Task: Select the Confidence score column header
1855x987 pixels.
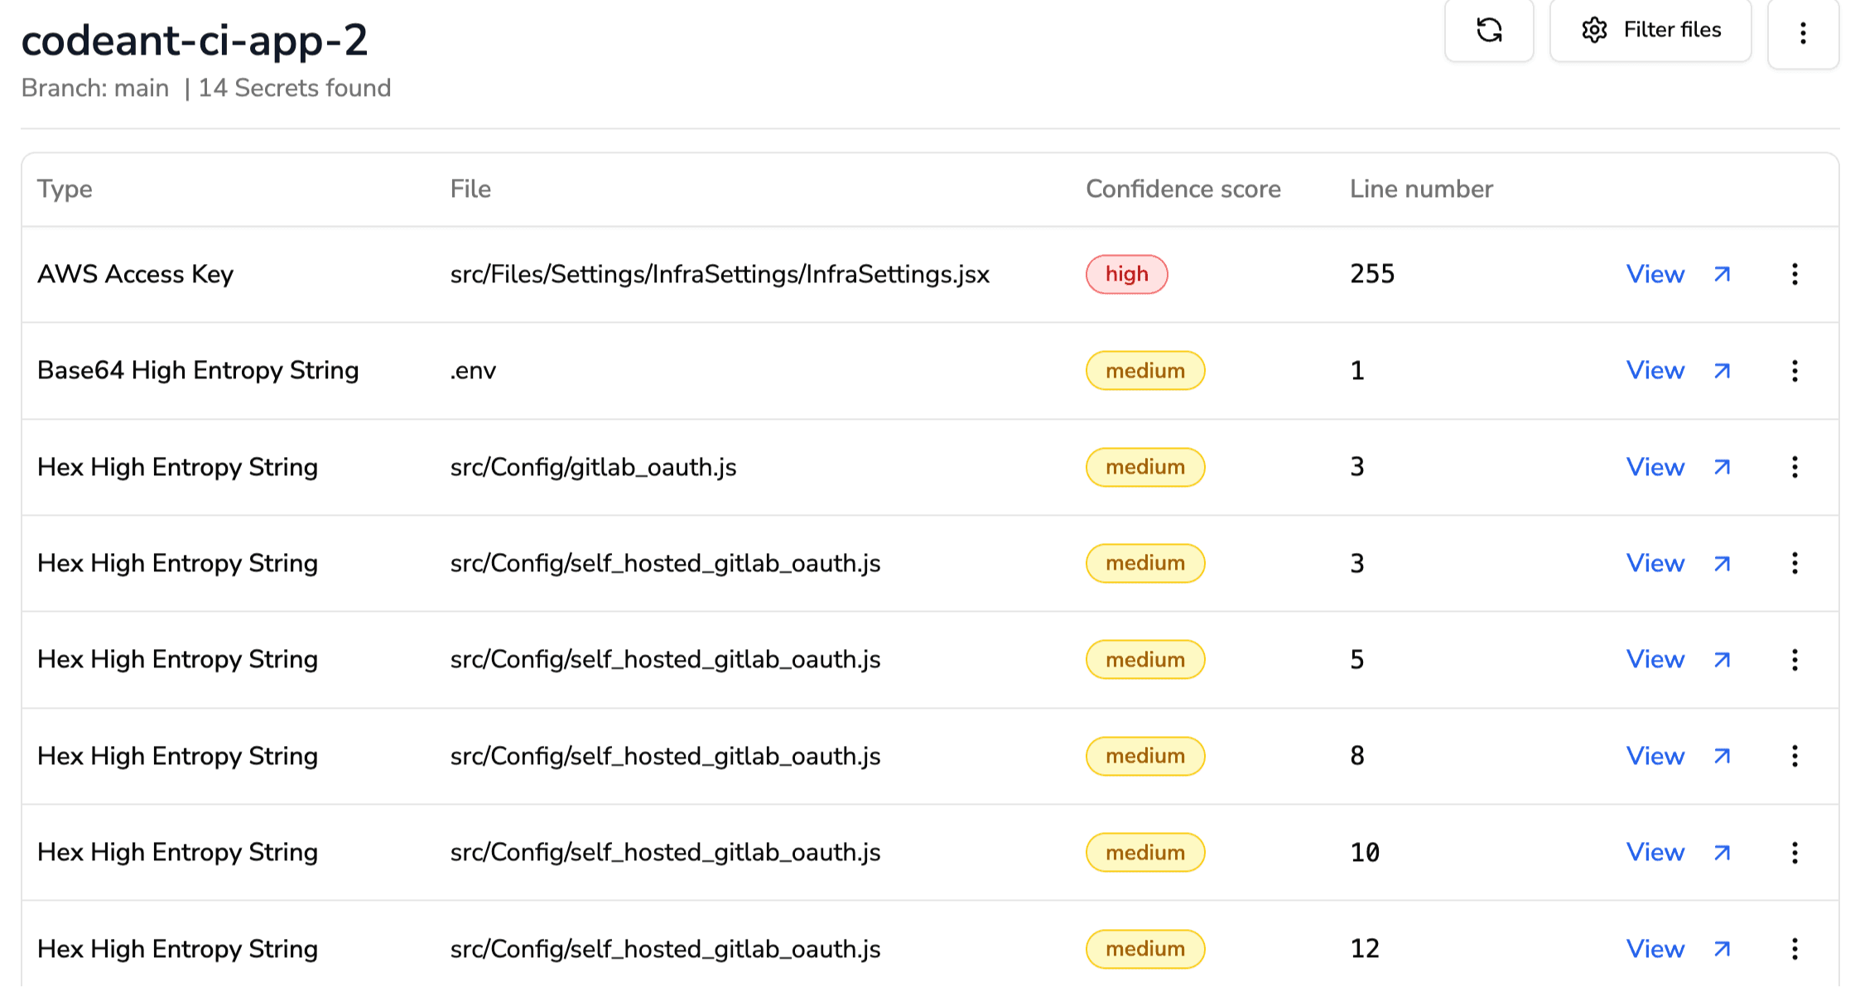Action: [1183, 189]
